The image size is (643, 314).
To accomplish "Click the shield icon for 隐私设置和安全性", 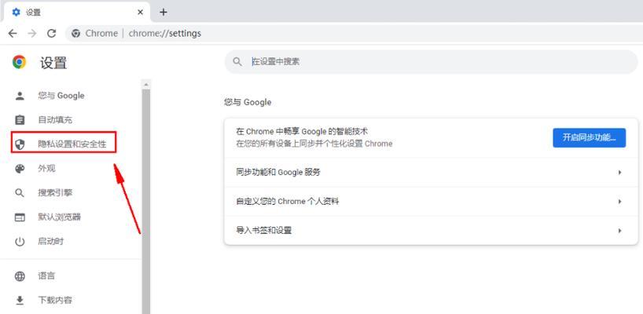I will (20, 144).
